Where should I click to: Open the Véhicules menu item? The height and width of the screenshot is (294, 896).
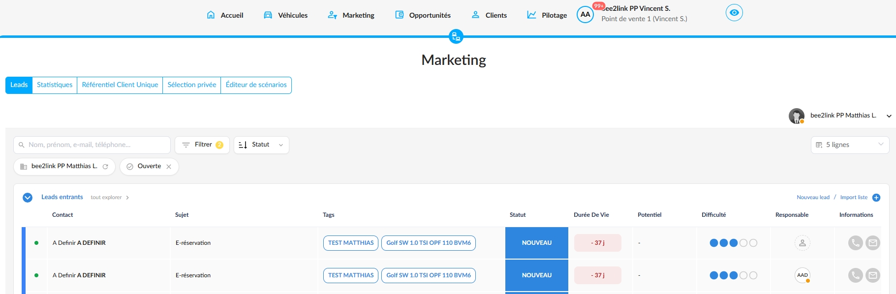click(285, 15)
